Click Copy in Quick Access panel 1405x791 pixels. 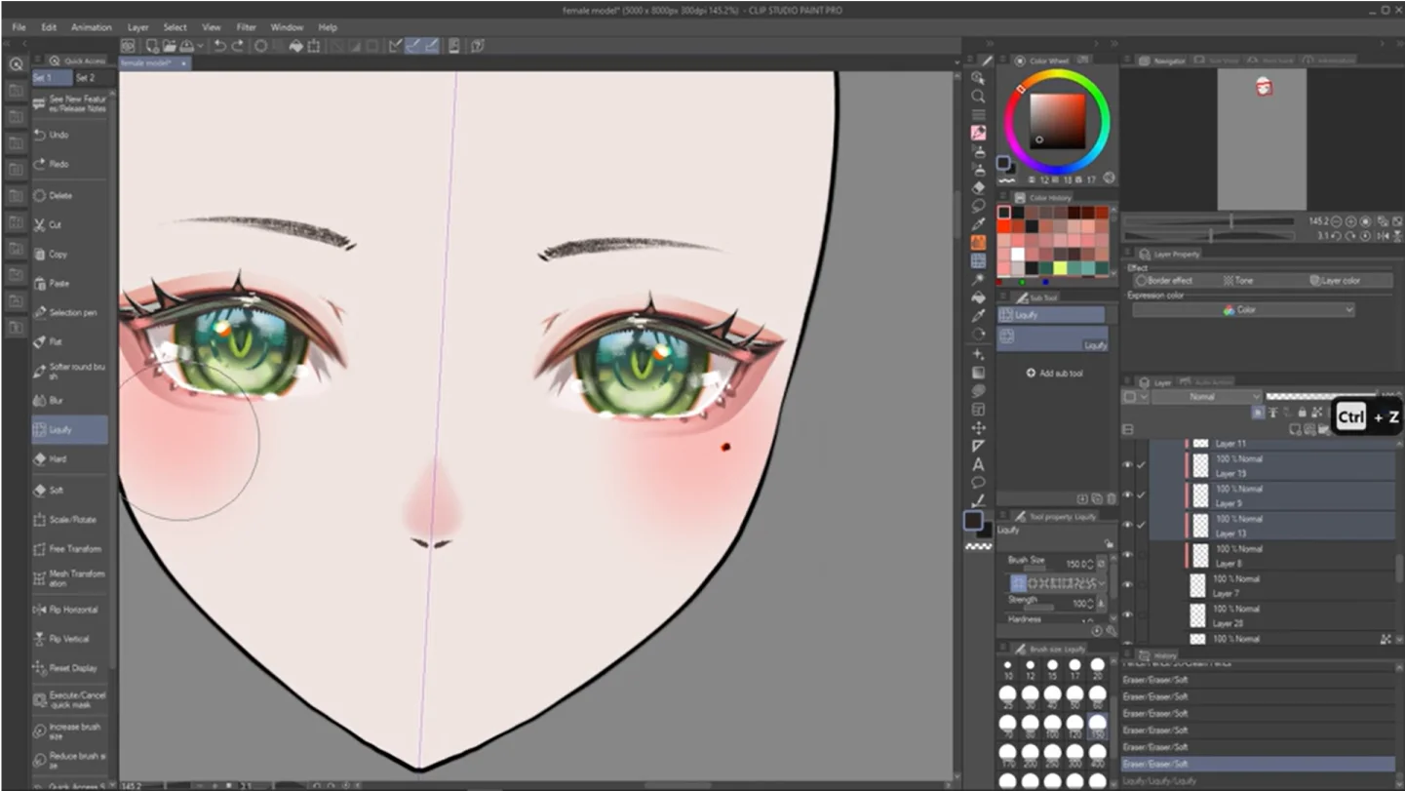70,254
